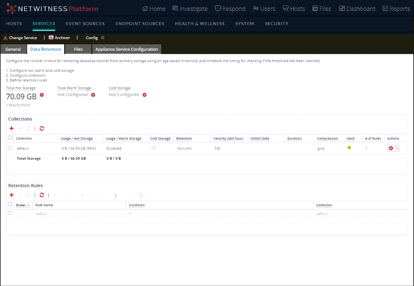
Task: Tick the default retention rule checkbox
Action: 10,213
